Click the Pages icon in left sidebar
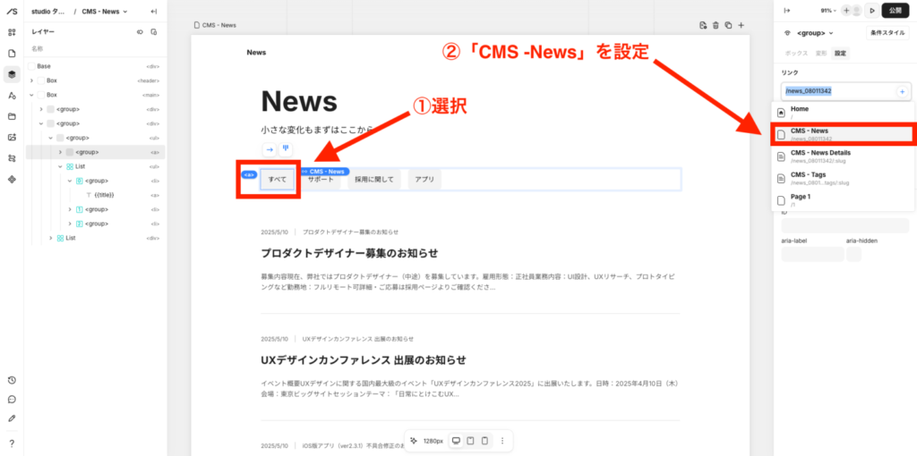The height and width of the screenshot is (456, 917). (x=12, y=53)
